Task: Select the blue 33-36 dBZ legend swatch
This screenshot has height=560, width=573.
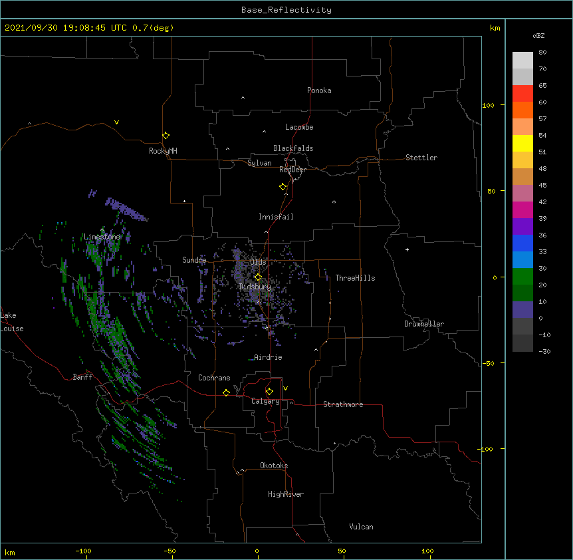Action: click(x=522, y=243)
